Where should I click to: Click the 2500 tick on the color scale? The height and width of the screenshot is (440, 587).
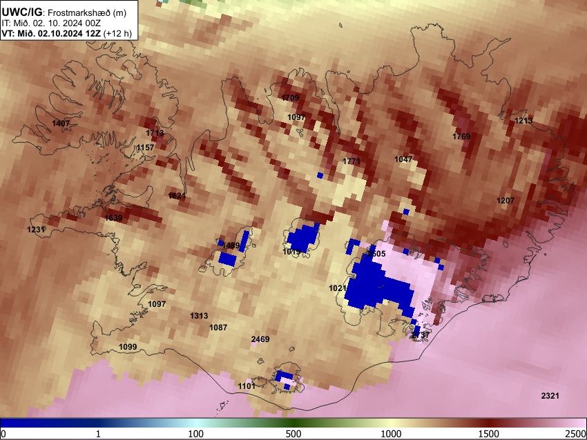tap(577, 434)
